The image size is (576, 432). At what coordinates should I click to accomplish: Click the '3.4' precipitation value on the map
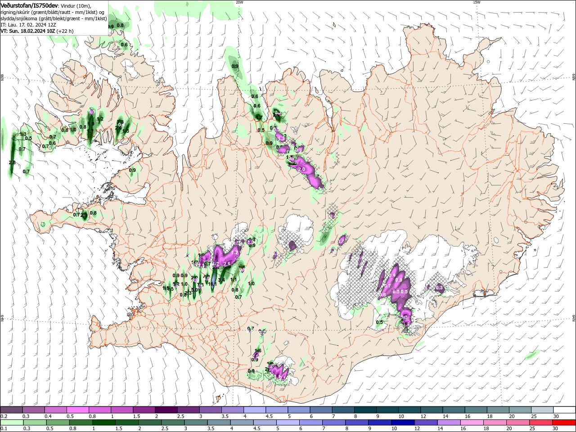(221, 280)
